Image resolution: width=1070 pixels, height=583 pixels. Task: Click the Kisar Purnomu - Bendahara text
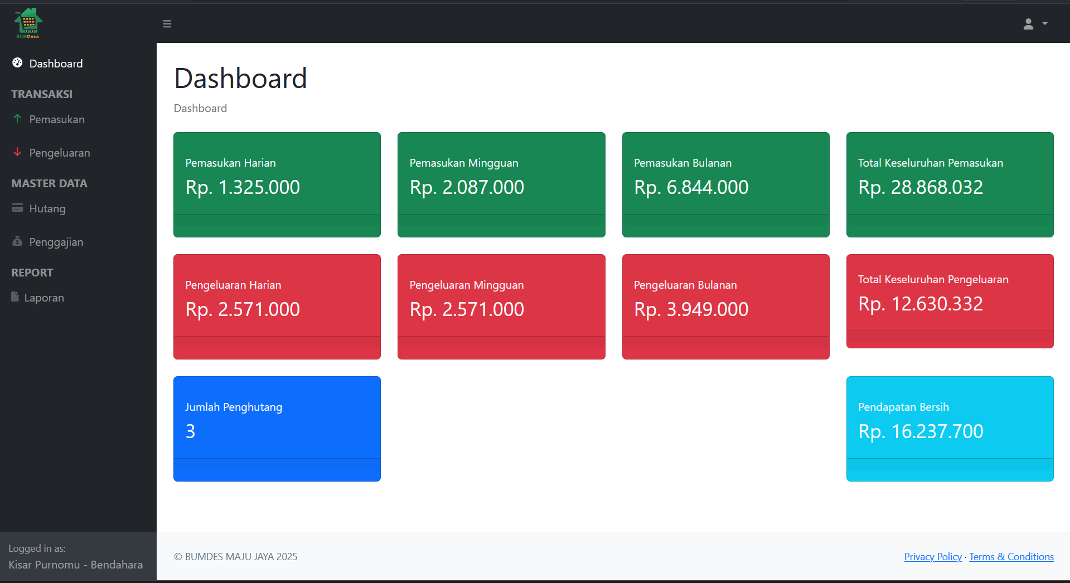pyautogui.click(x=76, y=565)
